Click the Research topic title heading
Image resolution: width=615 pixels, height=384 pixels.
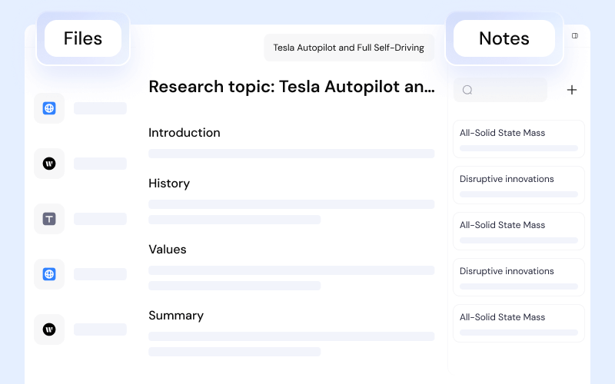pyautogui.click(x=291, y=87)
